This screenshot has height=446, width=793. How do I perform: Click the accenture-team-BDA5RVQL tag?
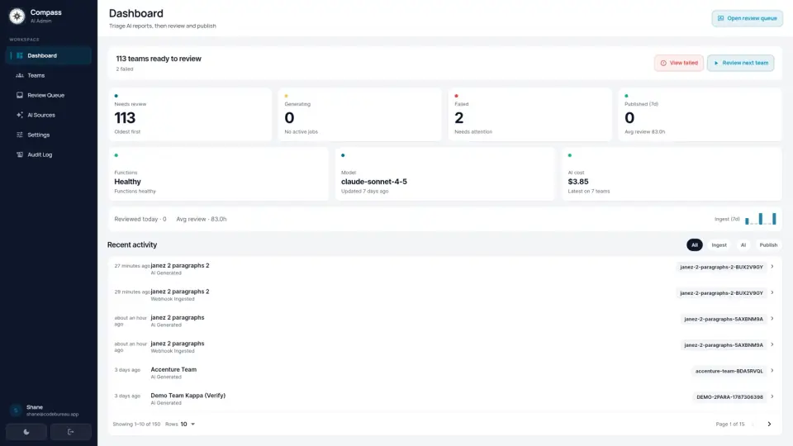pyautogui.click(x=729, y=371)
